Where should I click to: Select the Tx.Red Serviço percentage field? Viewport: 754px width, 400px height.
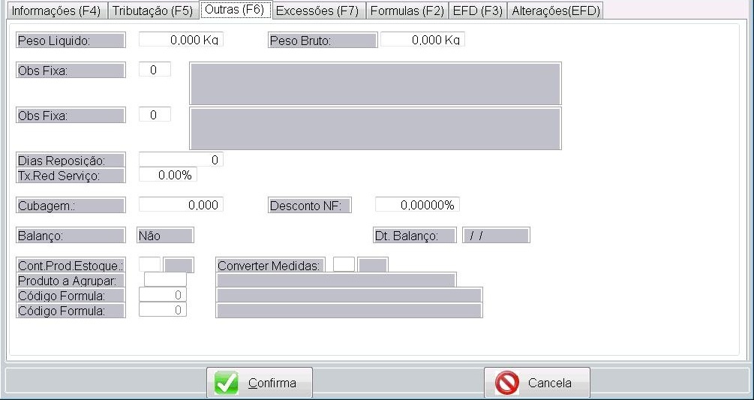(167, 175)
